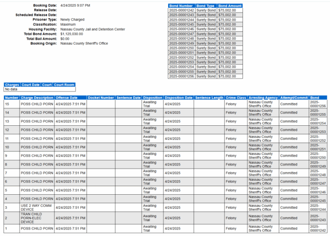Sort charges by Number header
330x236 pixels.
pos(12,98)
